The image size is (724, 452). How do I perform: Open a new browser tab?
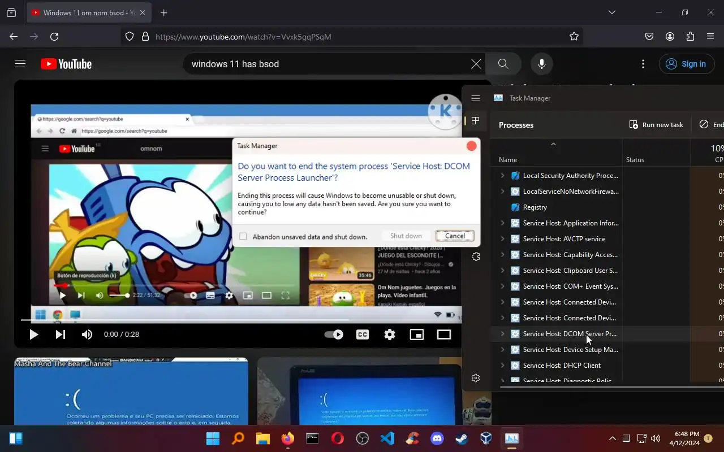pyautogui.click(x=163, y=12)
